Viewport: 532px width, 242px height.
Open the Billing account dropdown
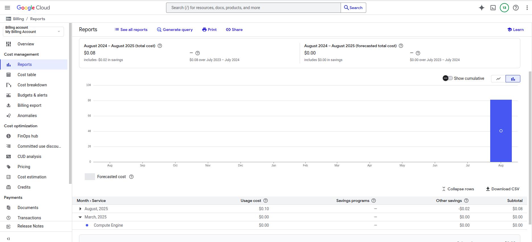pyautogui.click(x=33, y=31)
